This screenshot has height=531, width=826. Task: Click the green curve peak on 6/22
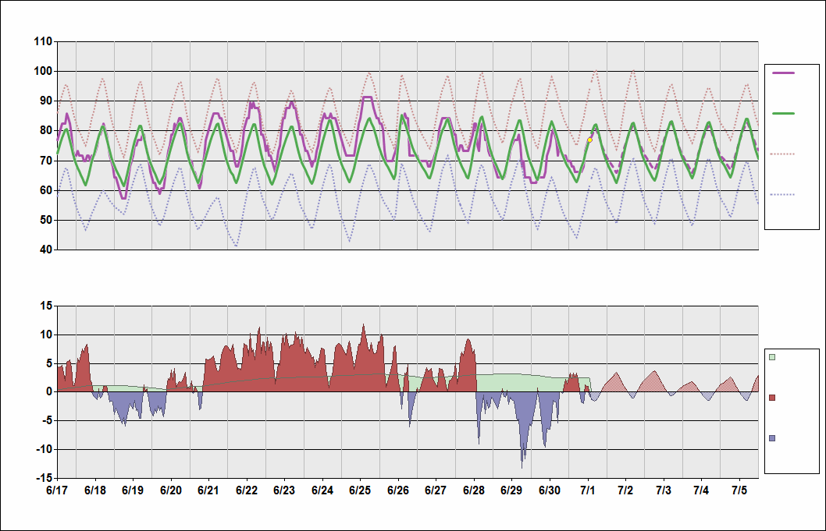coord(254,122)
